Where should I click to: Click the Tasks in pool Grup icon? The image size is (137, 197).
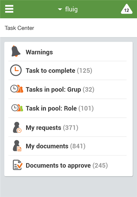point(17,89)
